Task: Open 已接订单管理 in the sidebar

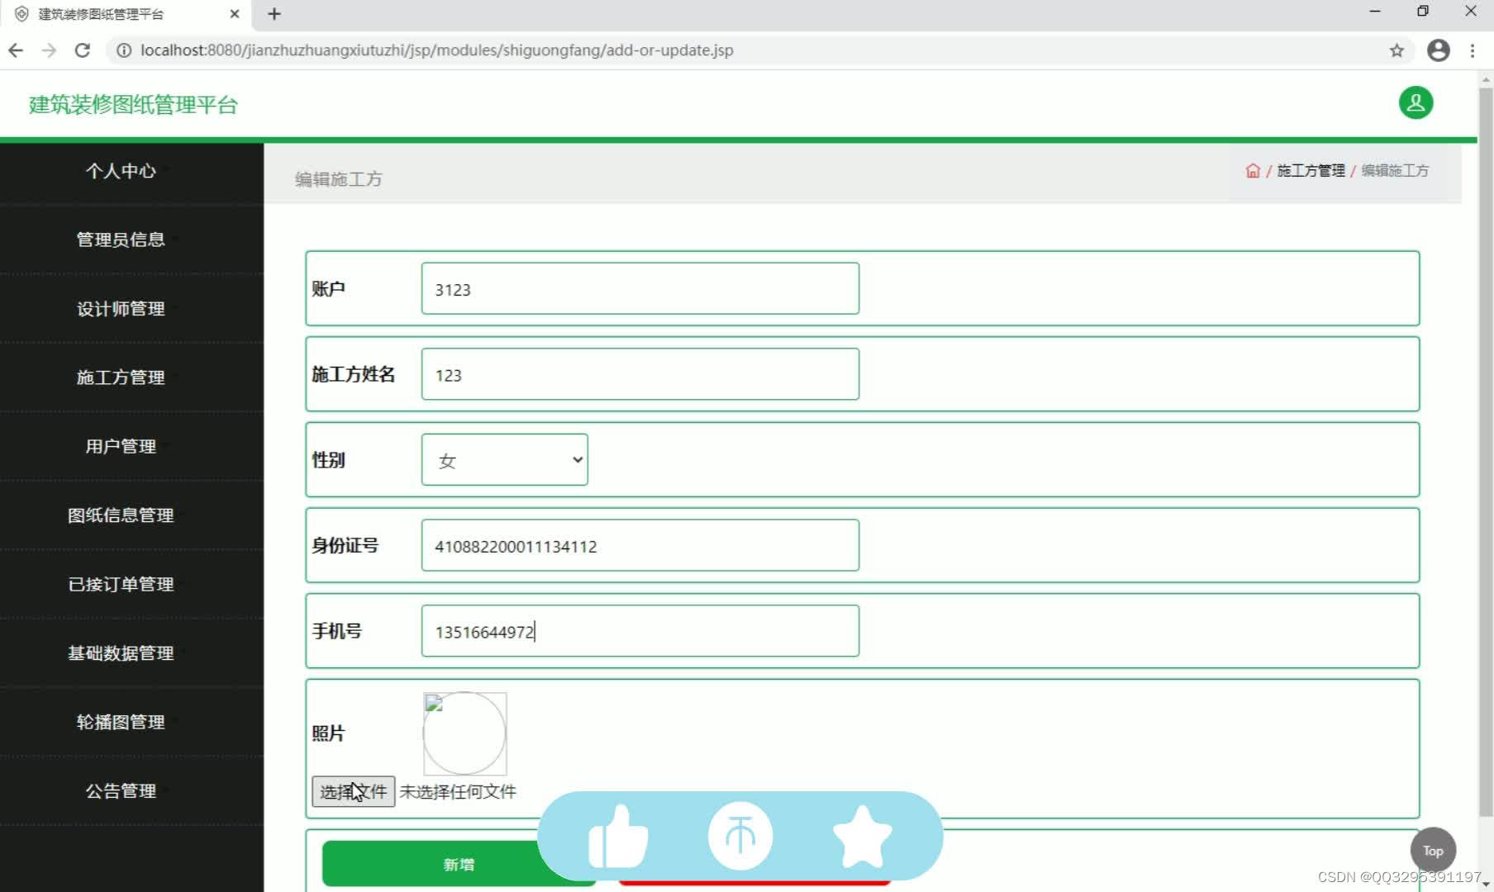Action: coord(121,585)
